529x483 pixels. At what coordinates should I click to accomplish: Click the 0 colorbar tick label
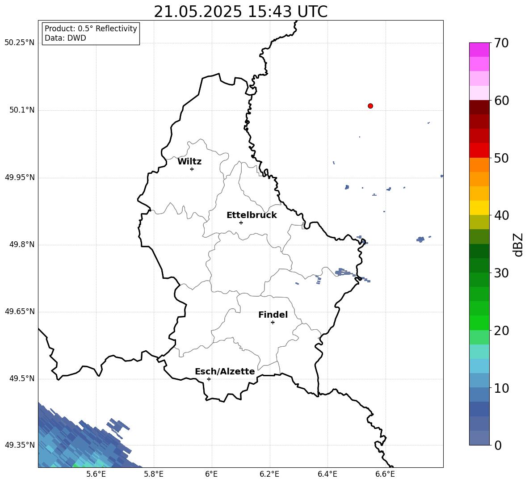498,445
